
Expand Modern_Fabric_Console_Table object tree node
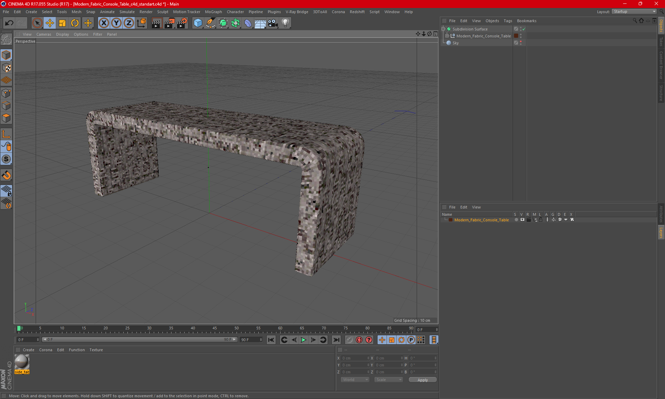pos(447,36)
